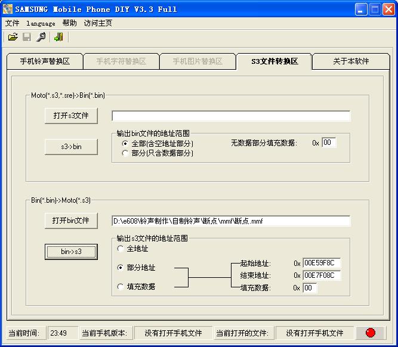The height and width of the screenshot is (347, 398).
Task: Open the language menu
Action: pos(41,23)
